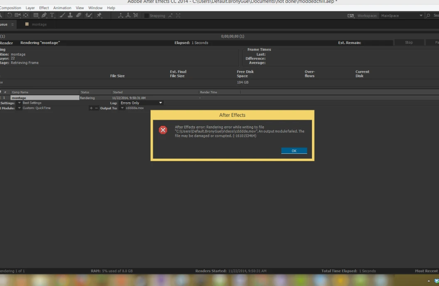Add an output module with plus icon
The width and height of the screenshot is (439, 286).
pos(91,108)
